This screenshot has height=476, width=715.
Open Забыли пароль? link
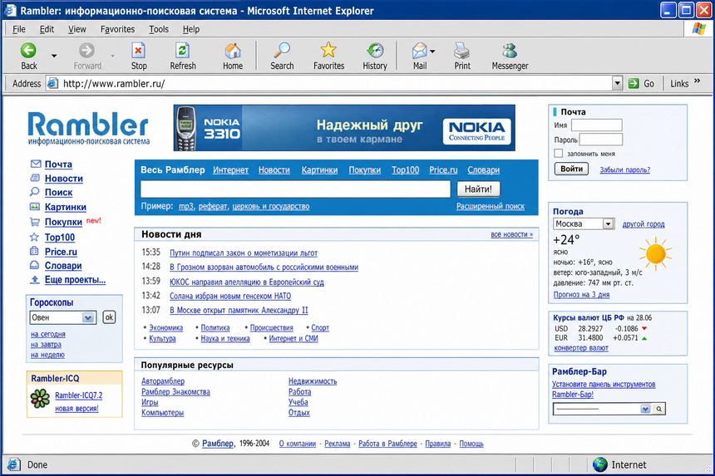[x=624, y=169]
